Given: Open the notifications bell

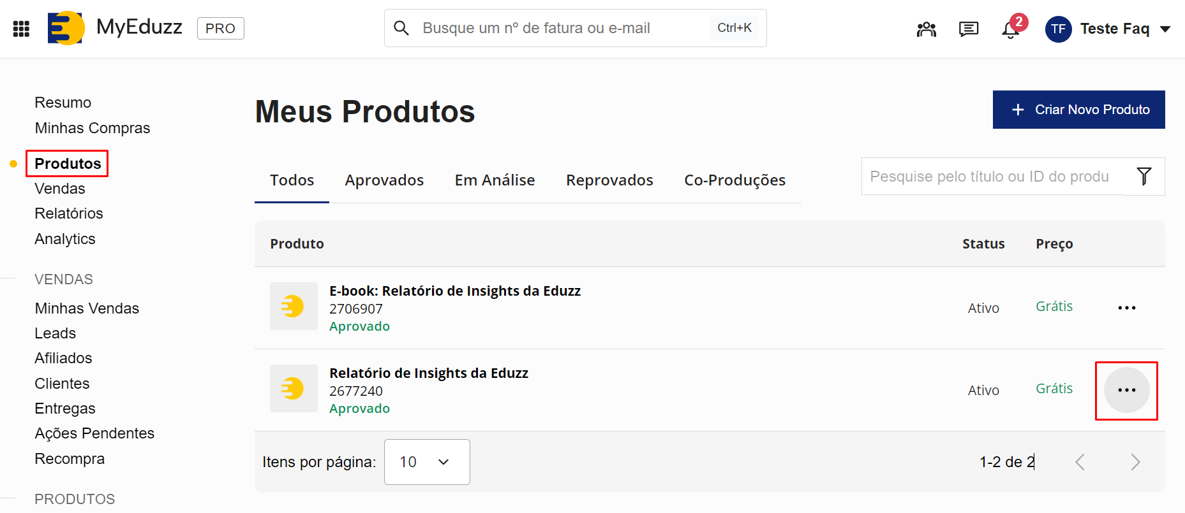Looking at the screenshot, I should click(1010, 30).
